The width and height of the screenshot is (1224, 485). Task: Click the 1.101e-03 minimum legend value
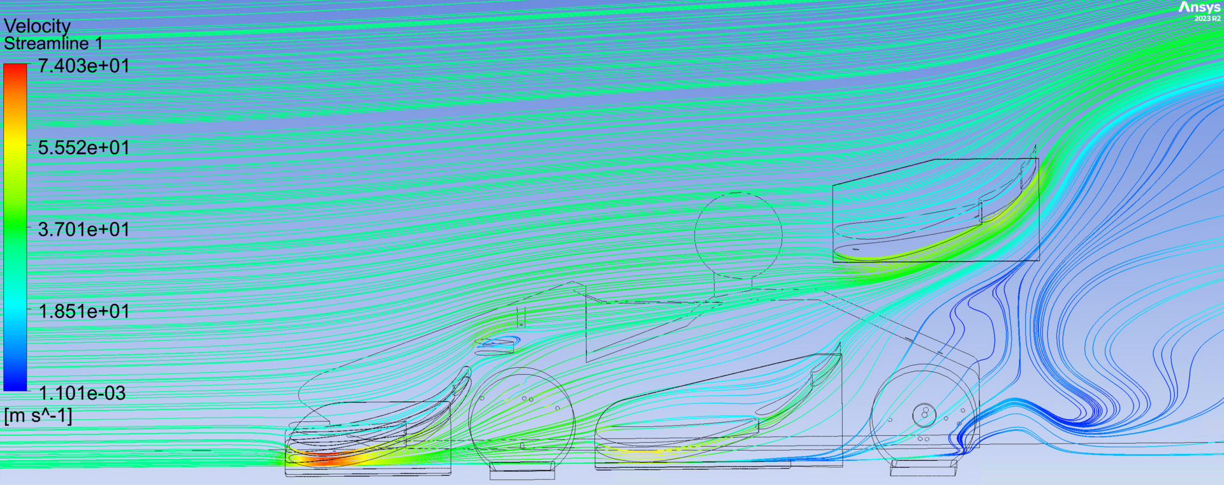click(x=82, y=393)
